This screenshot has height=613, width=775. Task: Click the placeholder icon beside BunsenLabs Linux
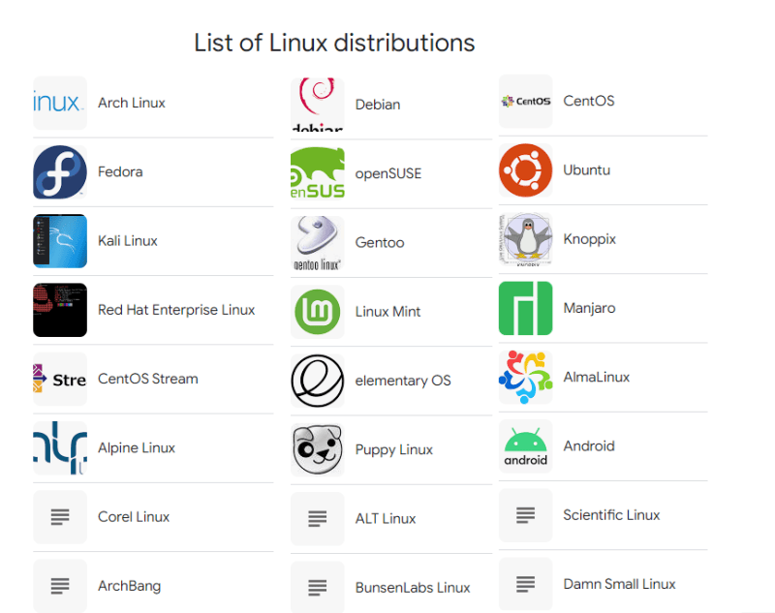318,588
